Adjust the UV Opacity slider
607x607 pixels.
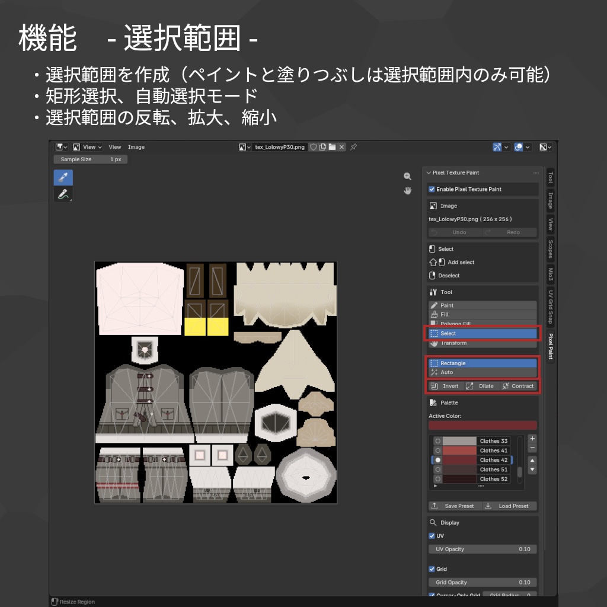coord(483,549)
